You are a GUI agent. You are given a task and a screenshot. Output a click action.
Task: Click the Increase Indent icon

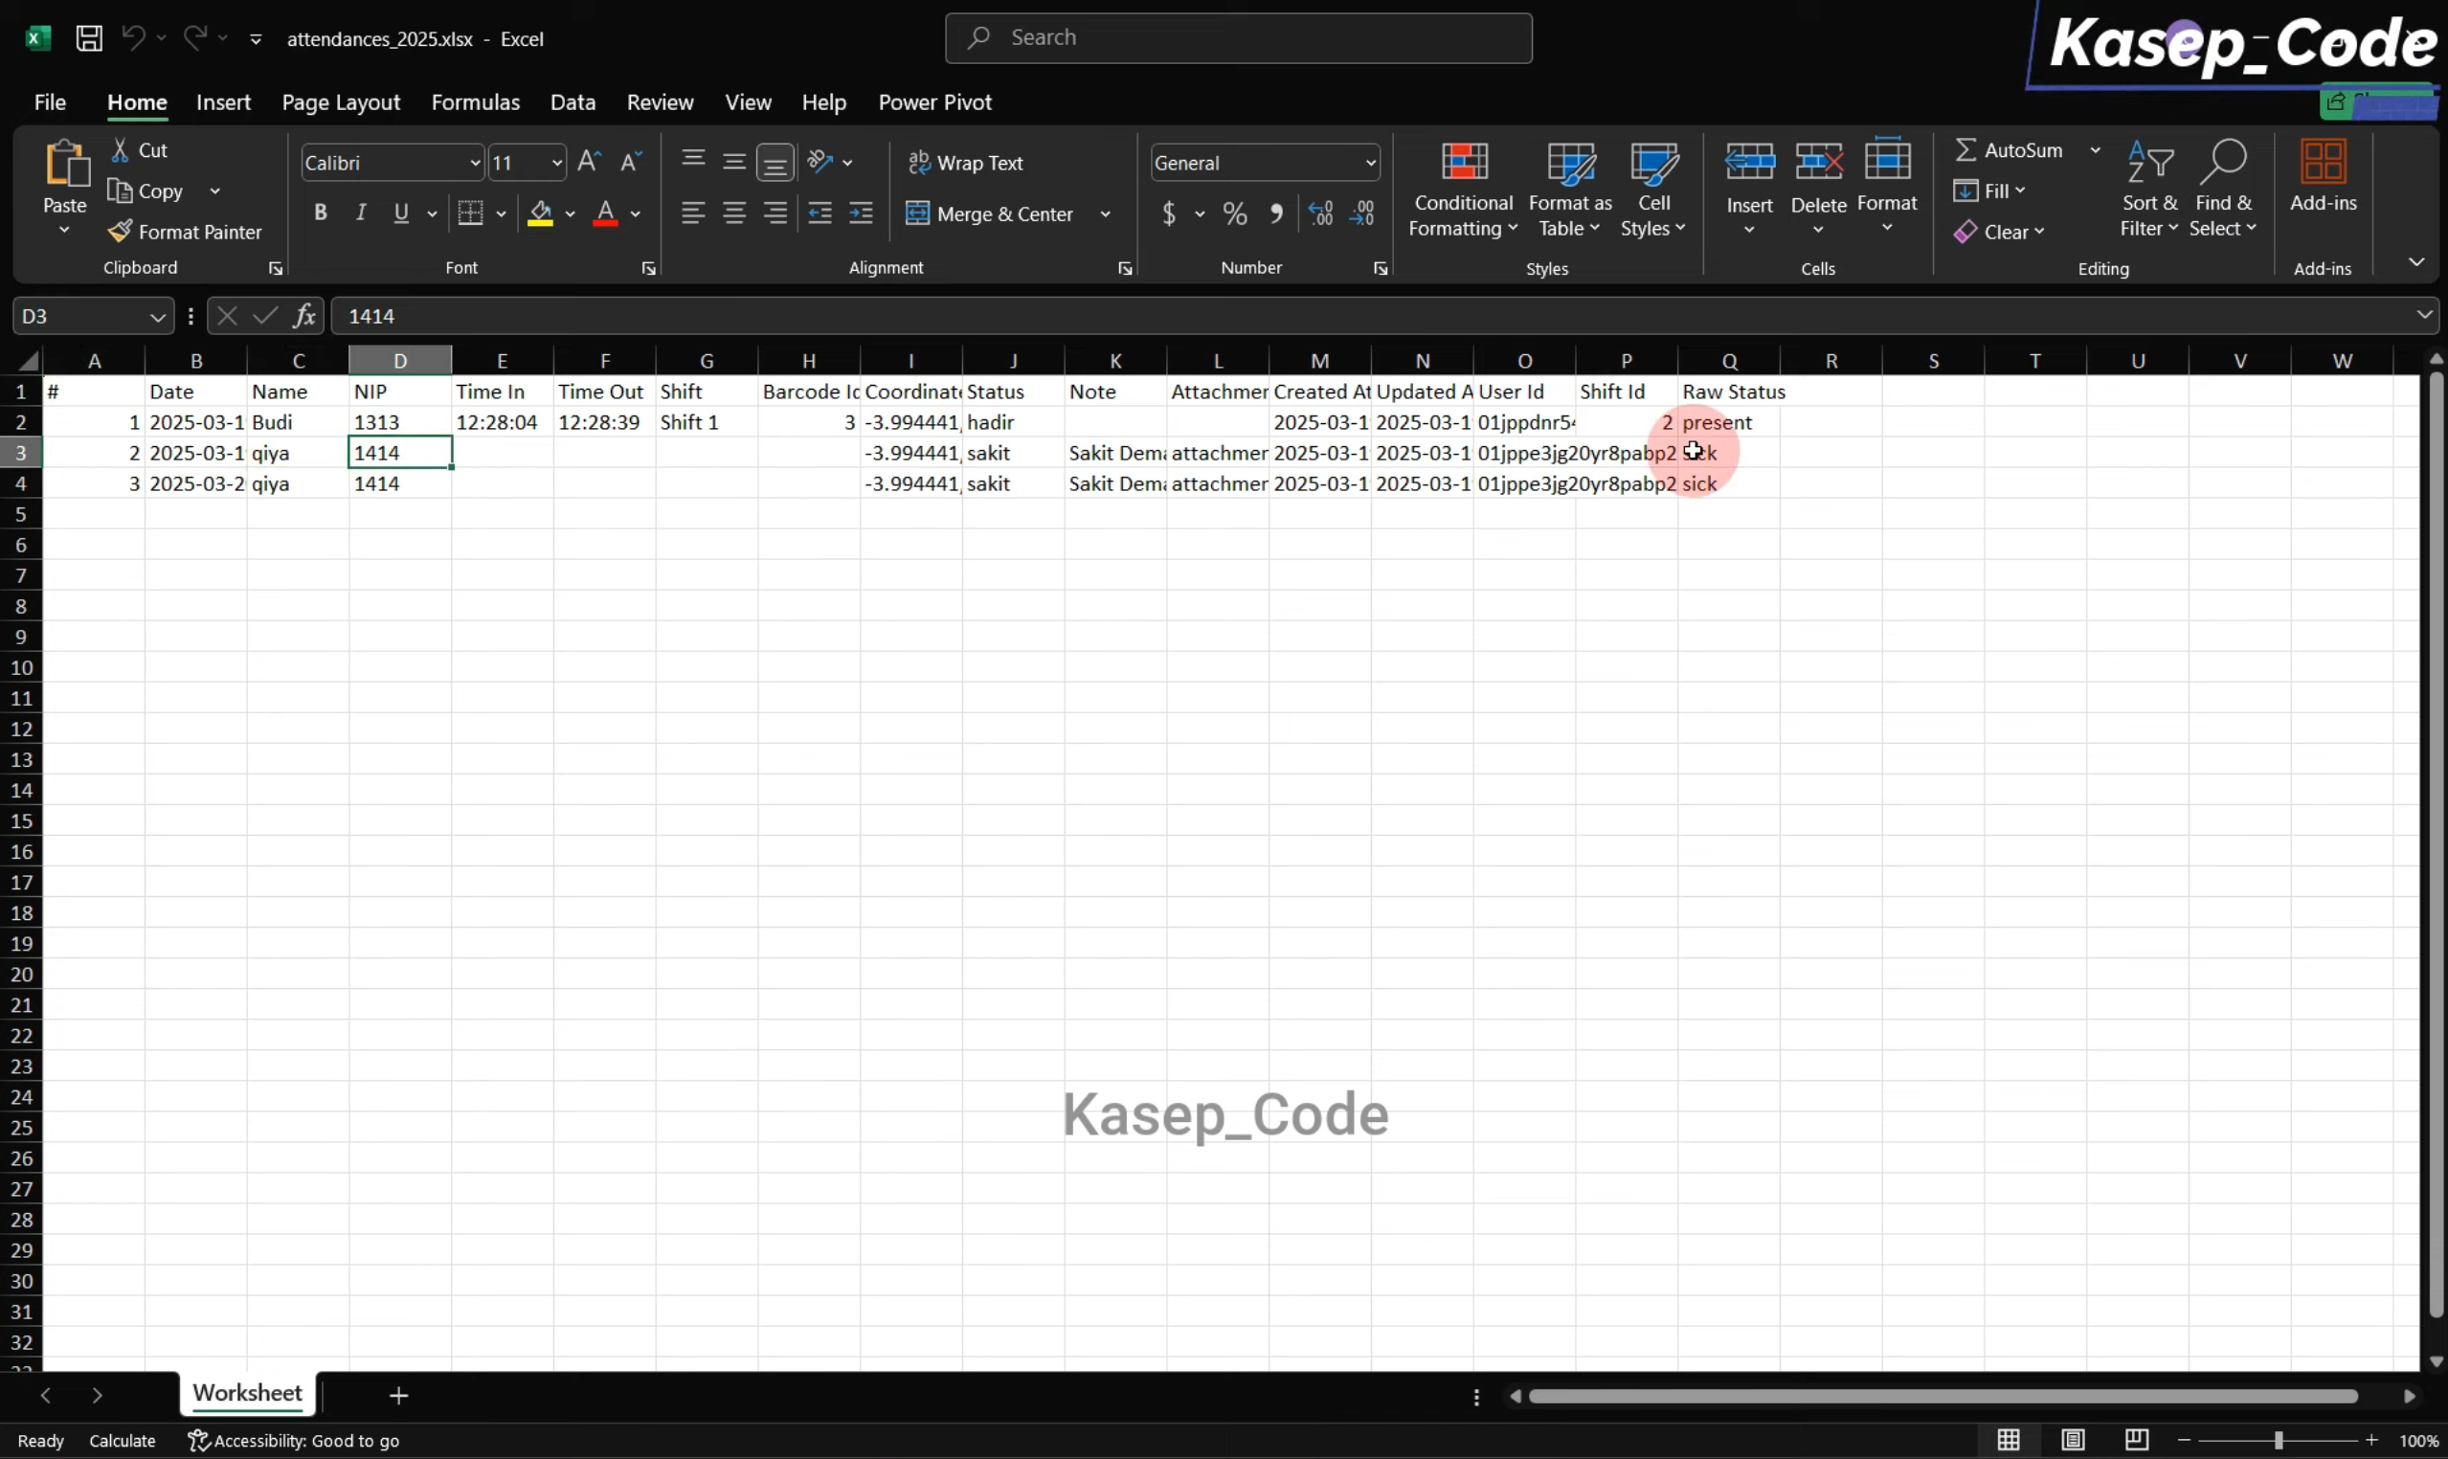tap(861, 213)
